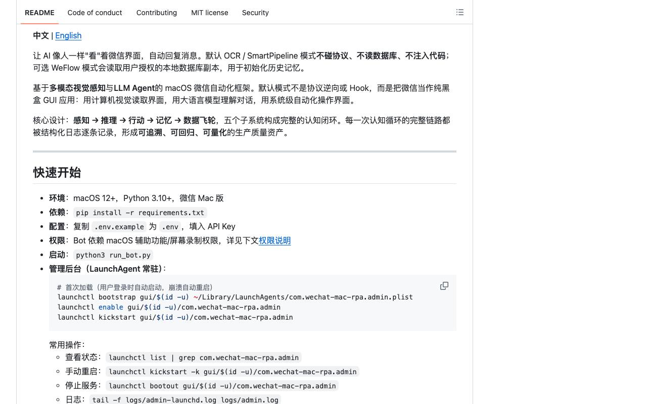The height and width of the screenshot is (404, 647).
Task: Click the 快速开始 heading
Action: coord(57,172)
